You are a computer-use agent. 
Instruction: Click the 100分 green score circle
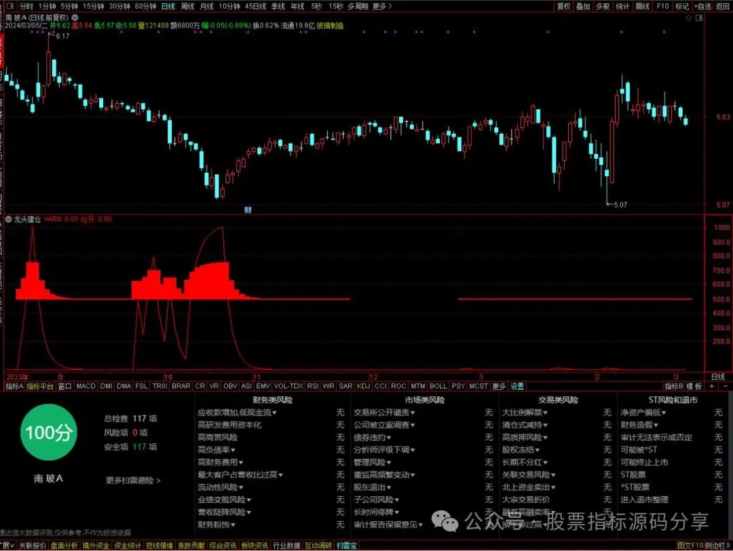[x=49, y=432]
